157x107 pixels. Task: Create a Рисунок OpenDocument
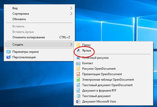coord(113,69)
